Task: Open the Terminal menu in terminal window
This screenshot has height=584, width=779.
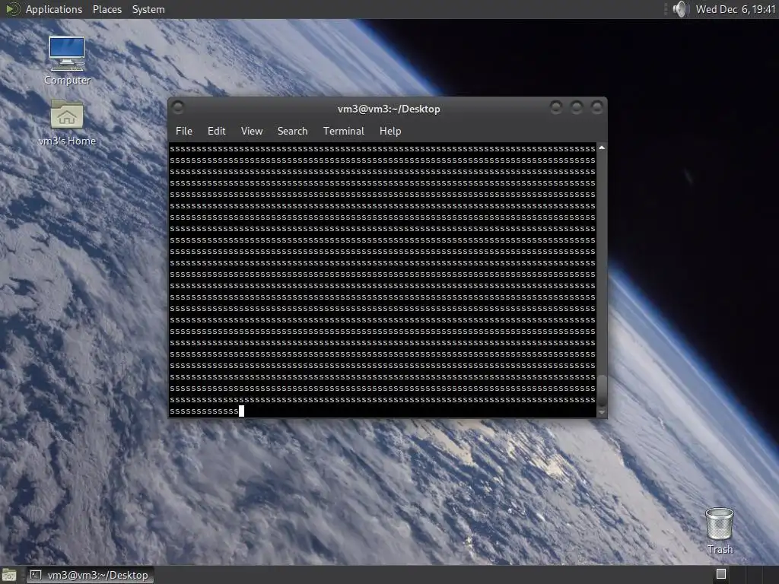Action: click(343, 131)
